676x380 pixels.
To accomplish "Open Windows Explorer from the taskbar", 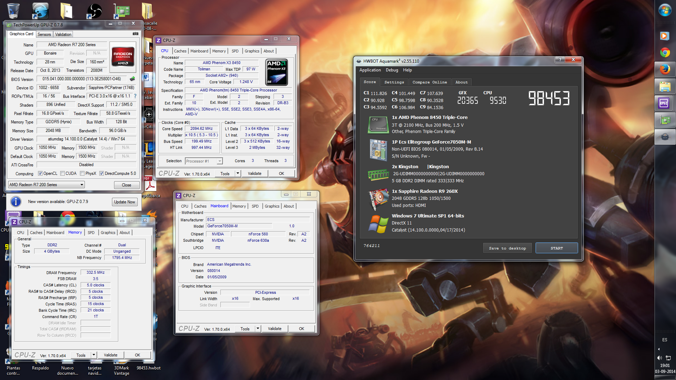I will click(x=665, y=86).
